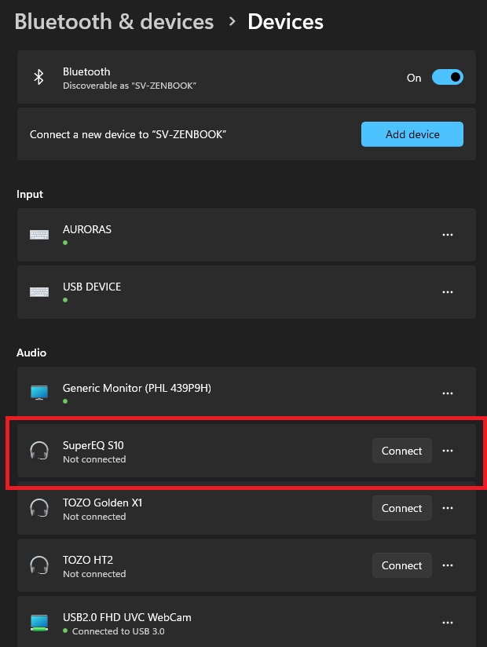Open more options for AURORAS
487x647 pixels.
coord(448,235)
